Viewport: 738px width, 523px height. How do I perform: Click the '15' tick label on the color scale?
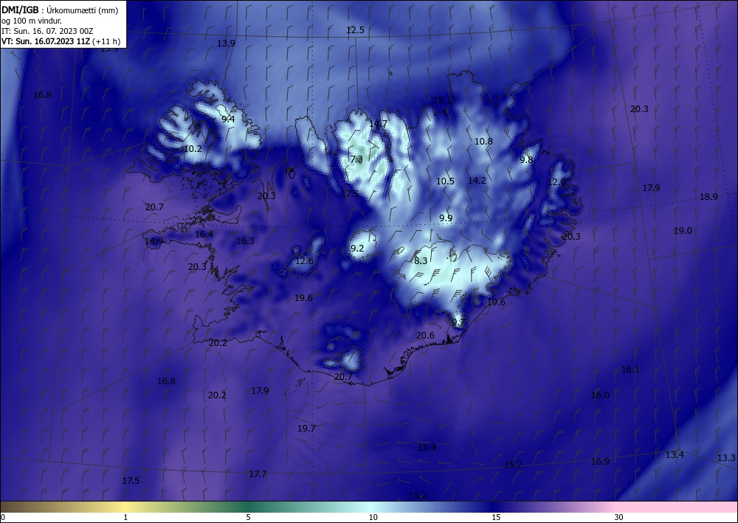tap(496, 517)
